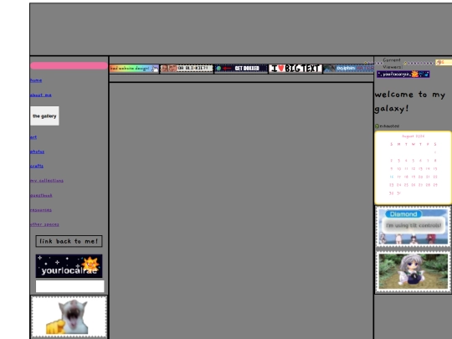
Task: Open the crafts link
Action: click(x=37, y=166)
